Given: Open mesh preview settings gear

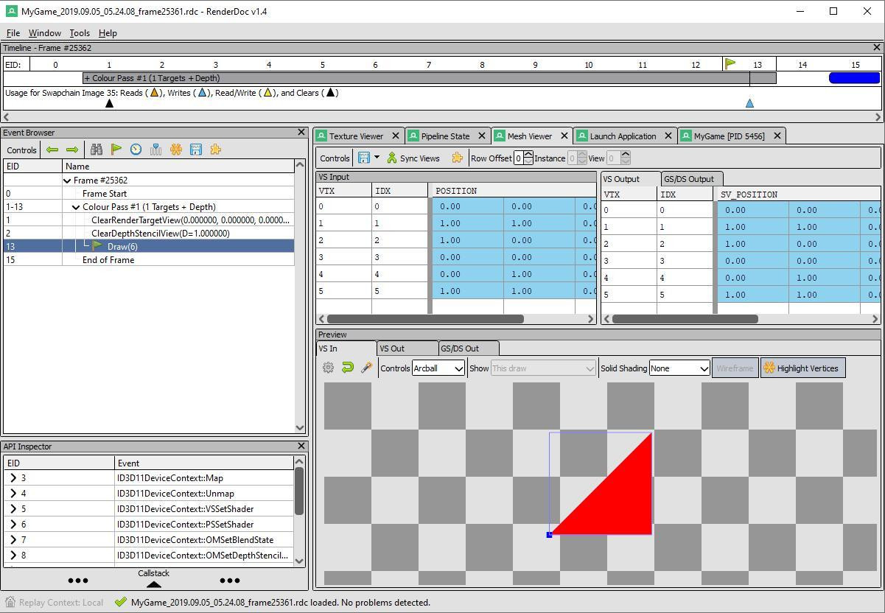Looking at the screenshot, I should coord(329,368).
